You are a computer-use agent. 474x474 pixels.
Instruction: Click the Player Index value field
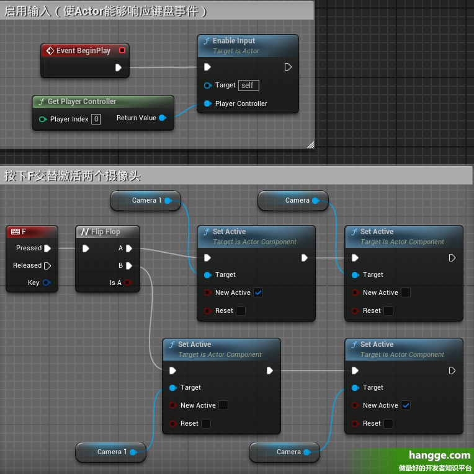tap(96, 119)
